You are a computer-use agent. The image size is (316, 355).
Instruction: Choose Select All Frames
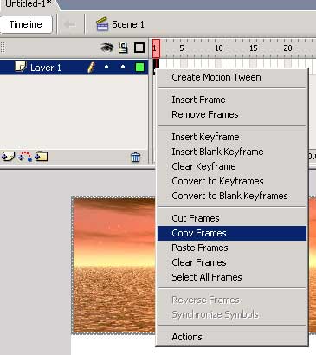(232, 277)
